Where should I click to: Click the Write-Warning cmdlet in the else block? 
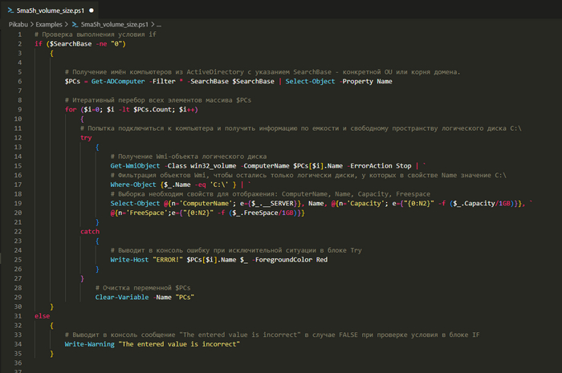pos(89,343)
